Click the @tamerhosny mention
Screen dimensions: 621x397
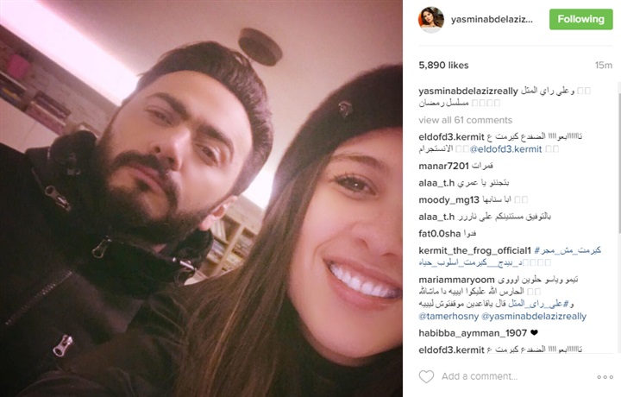pyautogui.click(x=448, y=317)
